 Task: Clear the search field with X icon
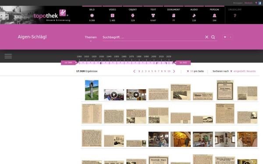coord(206,37)
